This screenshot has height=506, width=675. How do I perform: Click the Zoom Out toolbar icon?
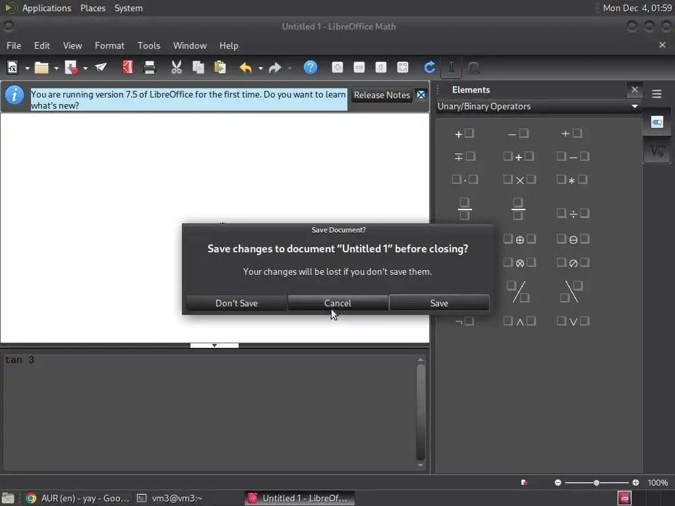point(359,67)
